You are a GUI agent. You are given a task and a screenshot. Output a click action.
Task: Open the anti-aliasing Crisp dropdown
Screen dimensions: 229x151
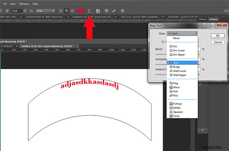coord(45,11)
